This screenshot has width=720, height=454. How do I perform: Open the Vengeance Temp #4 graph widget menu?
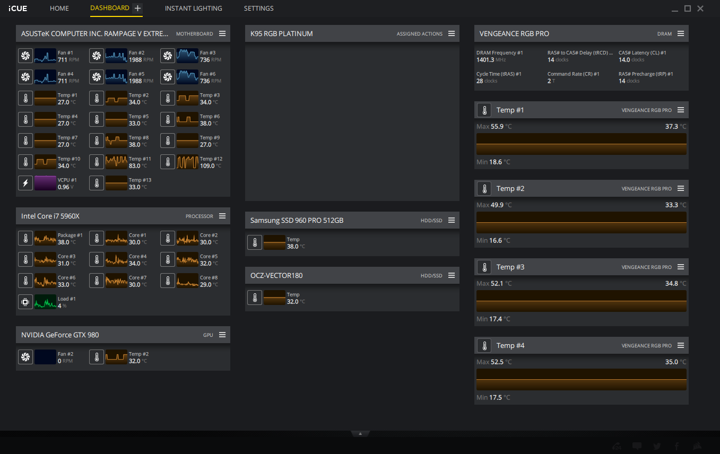click(x=681, y=345)
